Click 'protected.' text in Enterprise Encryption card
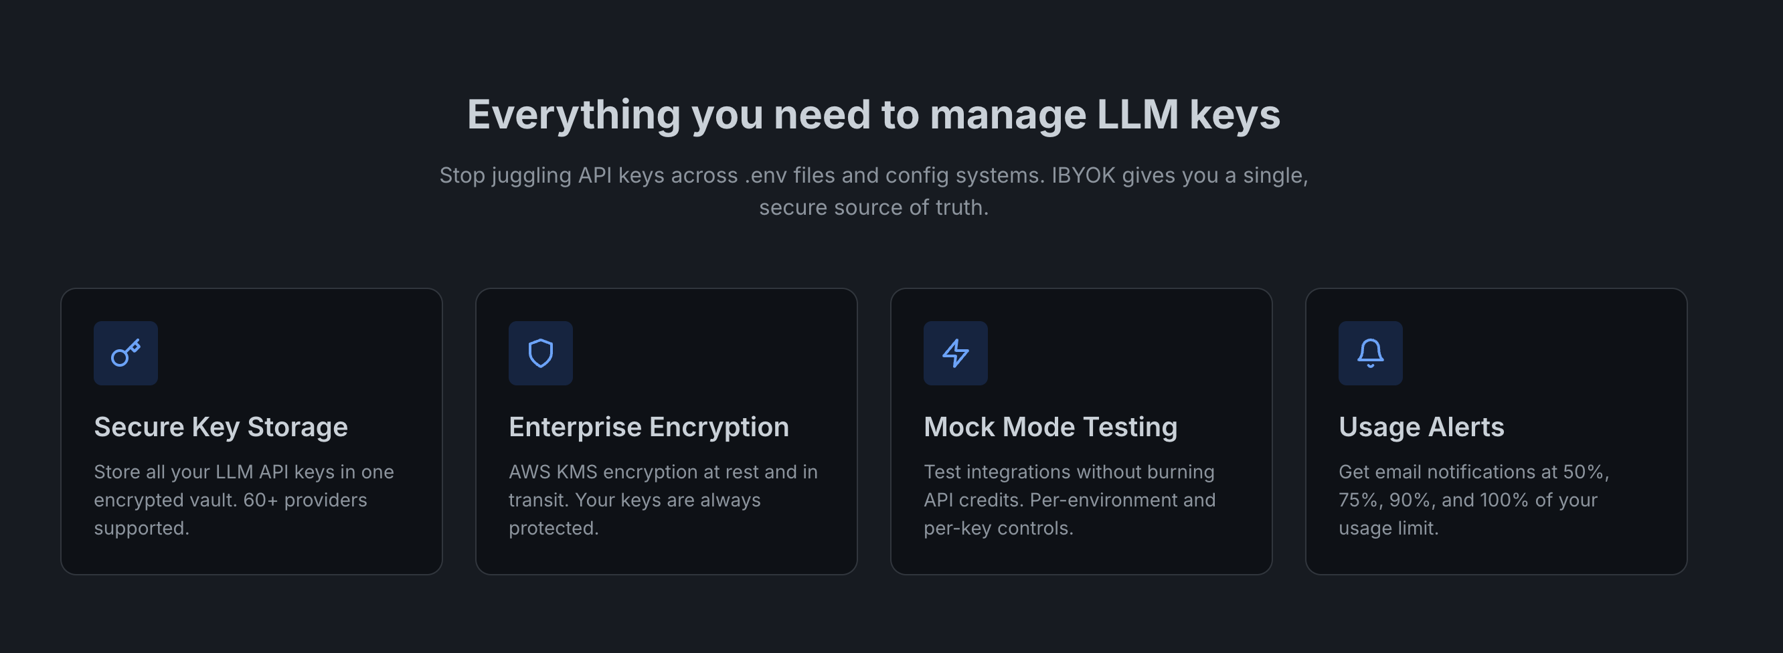 553,529
